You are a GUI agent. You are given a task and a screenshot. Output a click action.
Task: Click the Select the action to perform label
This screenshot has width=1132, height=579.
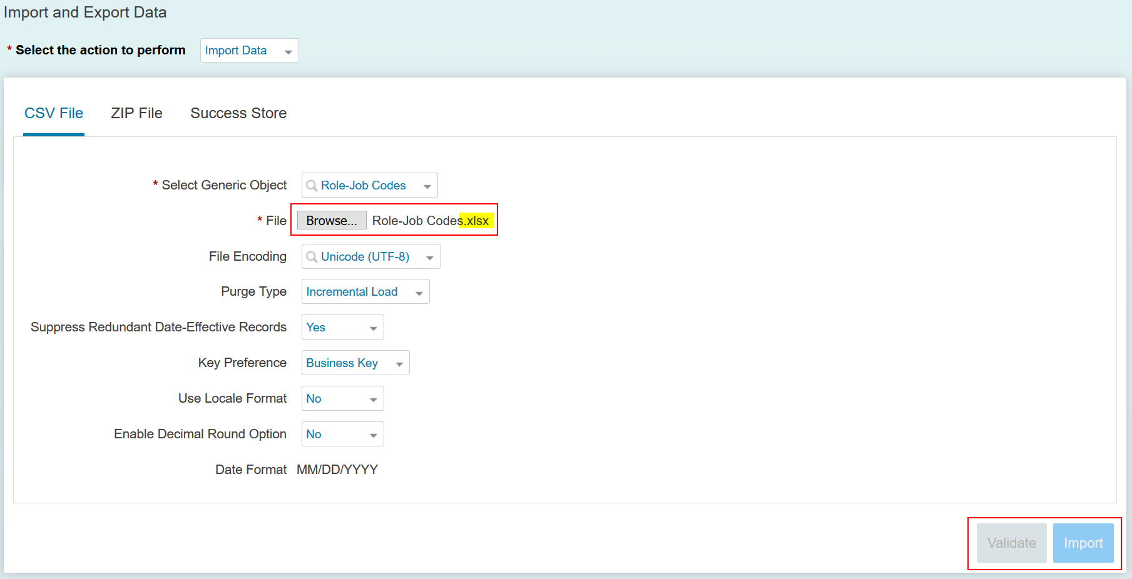[101, 50]
